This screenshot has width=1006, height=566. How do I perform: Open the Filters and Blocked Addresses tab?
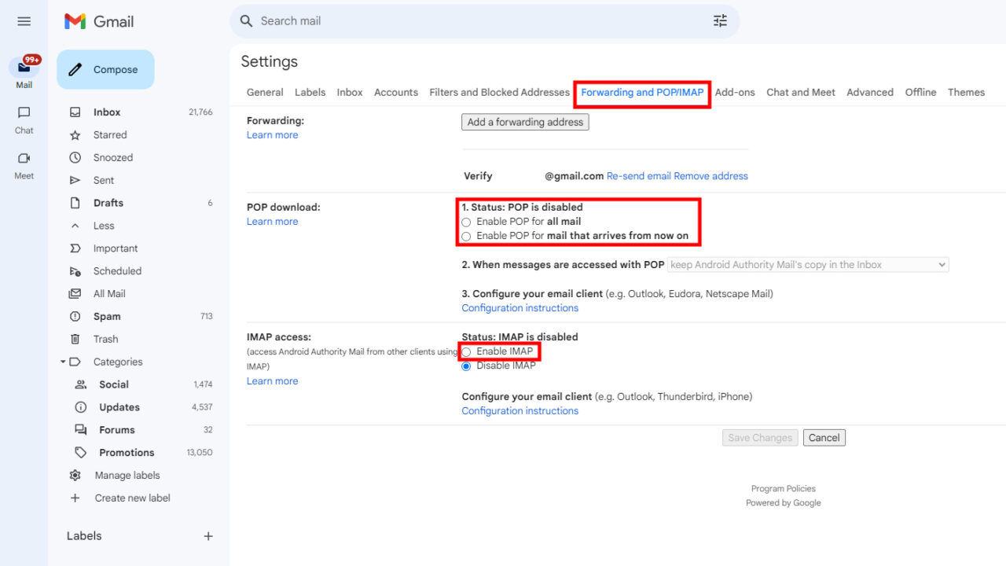click(x=499, y=92)
